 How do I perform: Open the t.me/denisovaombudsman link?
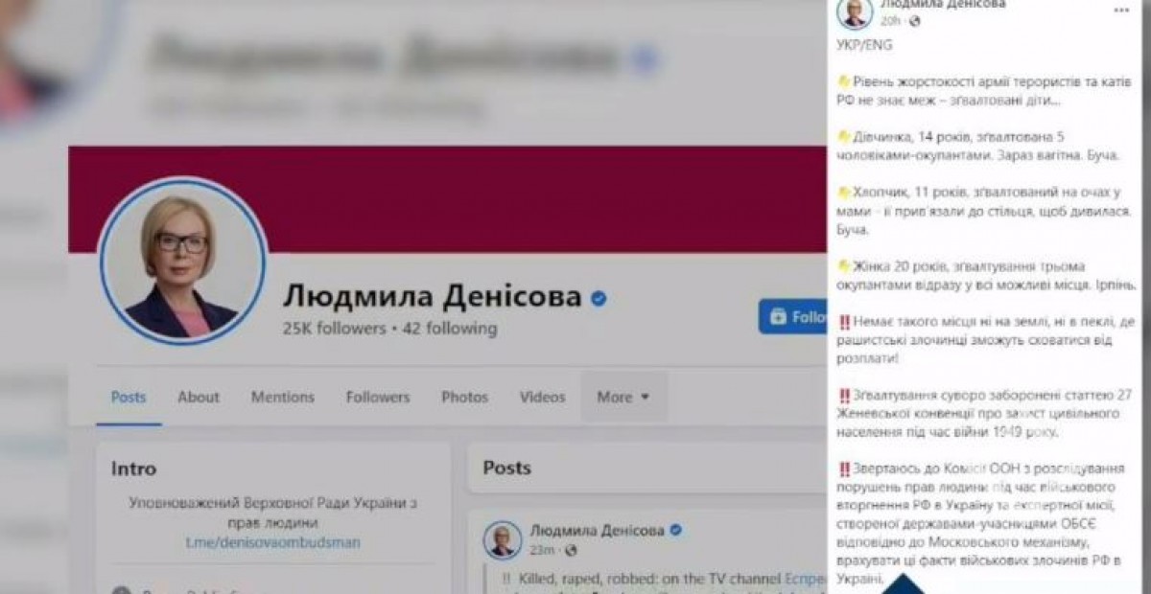pyautogui.click(x=273, y=541)
